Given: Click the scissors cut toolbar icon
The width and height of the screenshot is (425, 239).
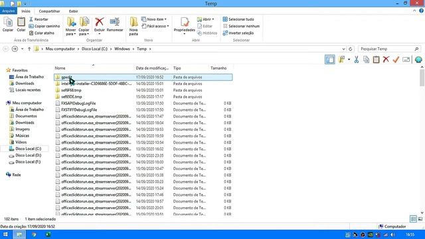Looking at the screenshot, I should point(357,59).
